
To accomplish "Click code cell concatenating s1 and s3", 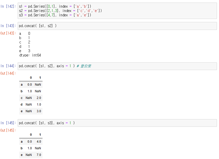I will point(117,123).
